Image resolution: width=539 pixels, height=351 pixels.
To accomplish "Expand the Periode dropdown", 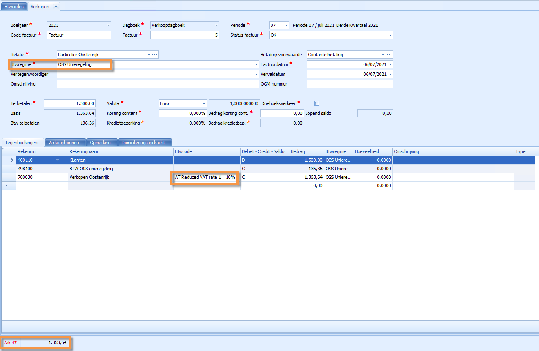I will coord(286,25).
